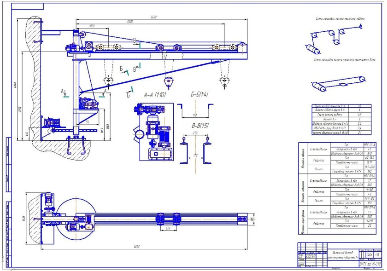Click the Б-Б (1:4) section title
The width and height of the screenshot is (387, 271).
point(199,95)
